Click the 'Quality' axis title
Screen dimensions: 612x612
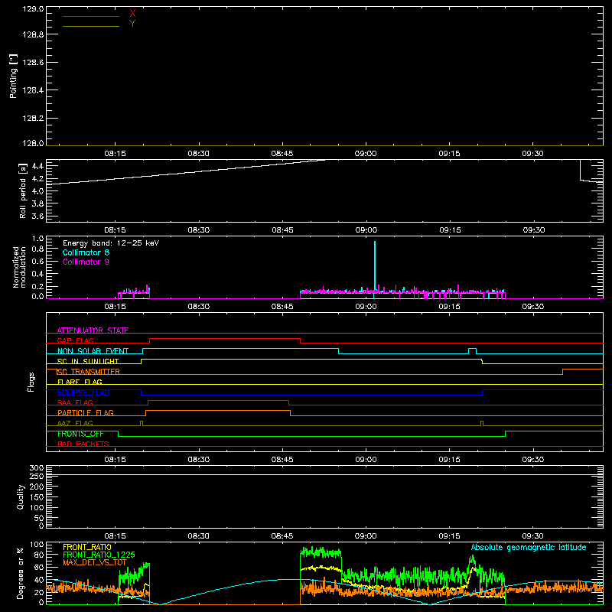21,496
